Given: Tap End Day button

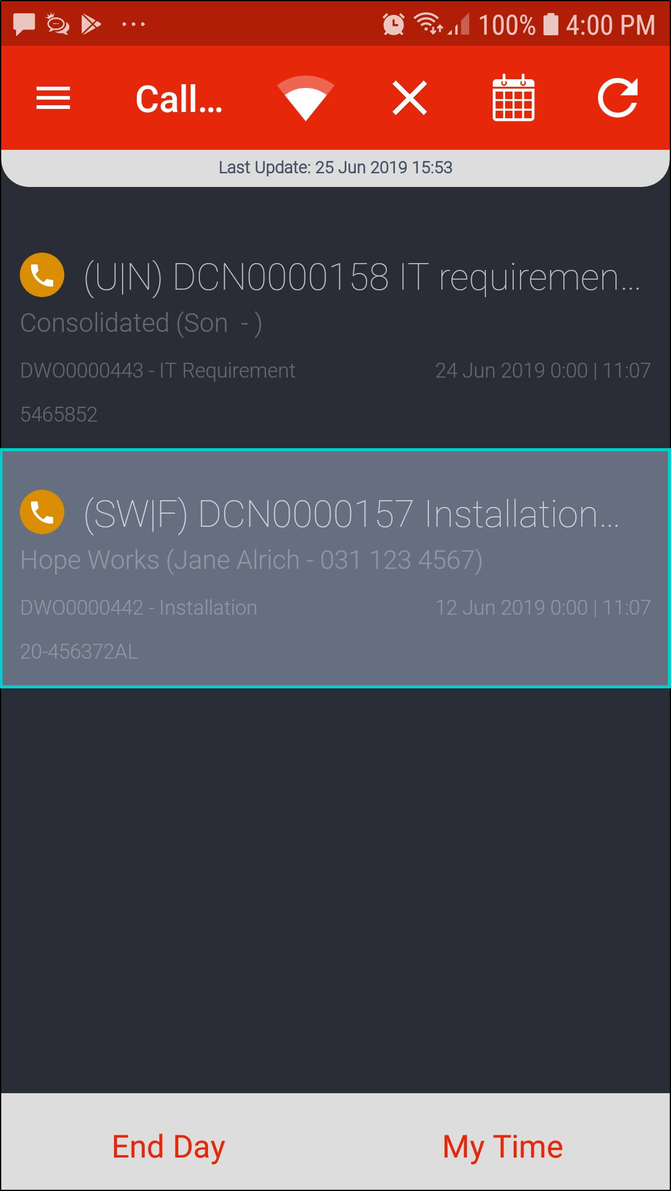Looking at the screenshot, I should click(x=168, y=1146).
